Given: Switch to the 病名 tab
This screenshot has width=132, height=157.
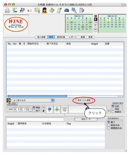Looking at the screenshot, I should pyautogui.click(x=51, y=37).
